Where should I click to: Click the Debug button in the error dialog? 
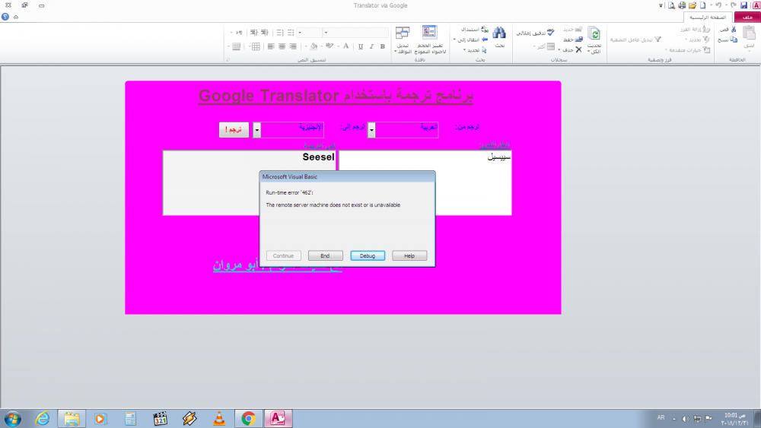pyautogui.click(x=368, y=255)
